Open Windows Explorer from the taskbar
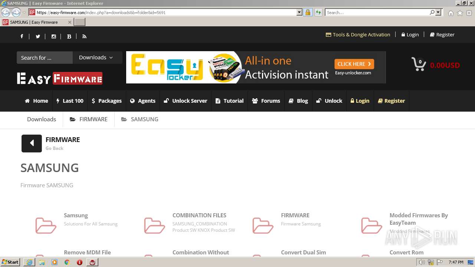 click(42, 262)
